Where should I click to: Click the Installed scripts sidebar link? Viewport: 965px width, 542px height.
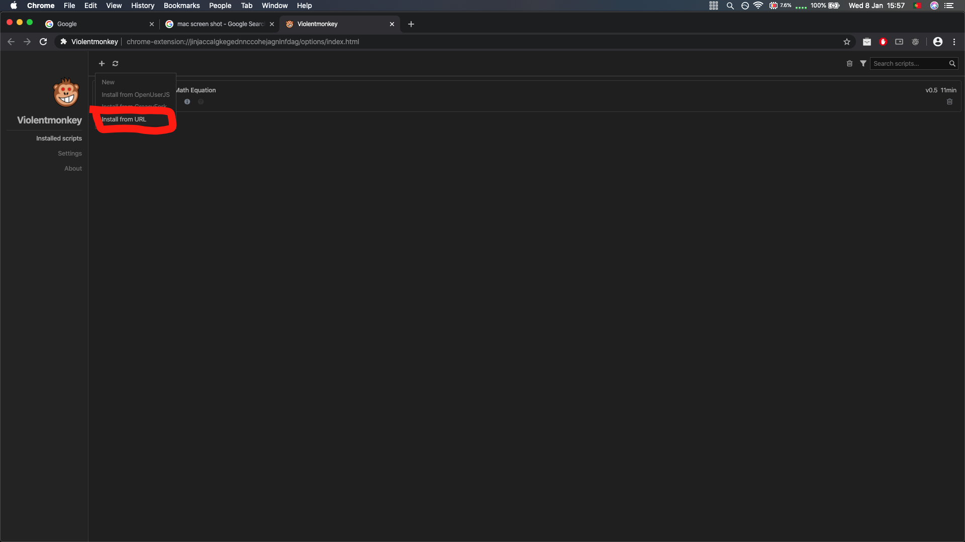click(59, 139)
